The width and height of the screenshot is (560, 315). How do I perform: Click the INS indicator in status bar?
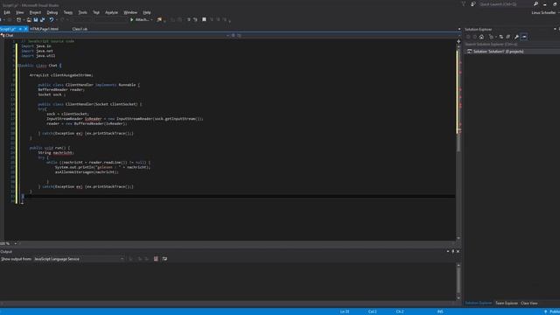tap(440, 311)
